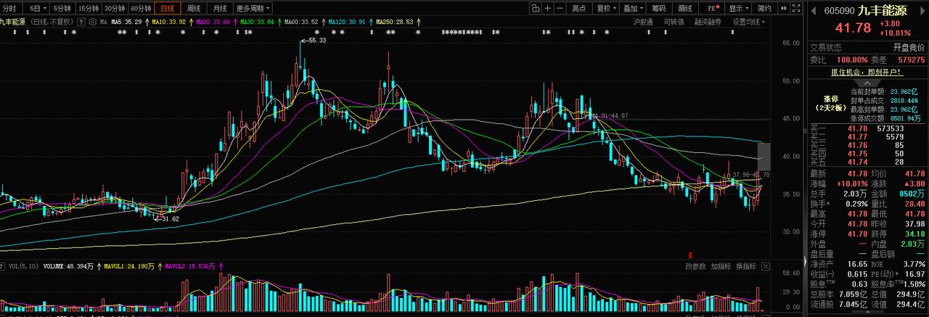Image resolution: width=929 pixels, height=317 pixels.
Task: Click the 简约 simple mode button
Action: (x=764, y=8)
